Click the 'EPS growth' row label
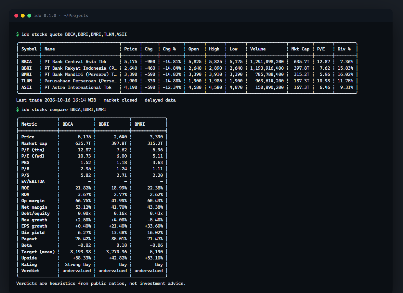 (34, 226)
